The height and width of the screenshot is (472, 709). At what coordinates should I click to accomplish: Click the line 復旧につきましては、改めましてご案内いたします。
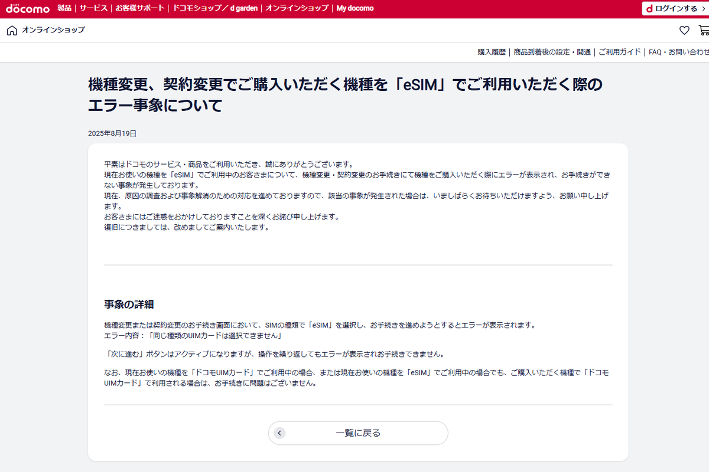click(186, 227)
